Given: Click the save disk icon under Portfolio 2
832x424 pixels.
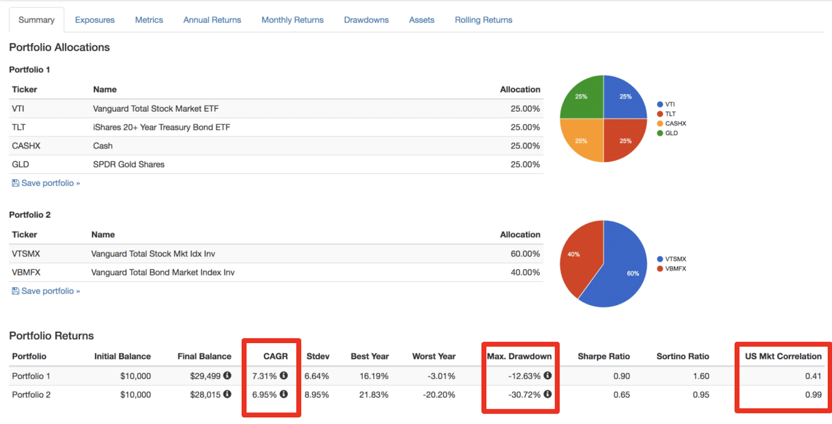Looking at the screenshot, I should 16,291.
